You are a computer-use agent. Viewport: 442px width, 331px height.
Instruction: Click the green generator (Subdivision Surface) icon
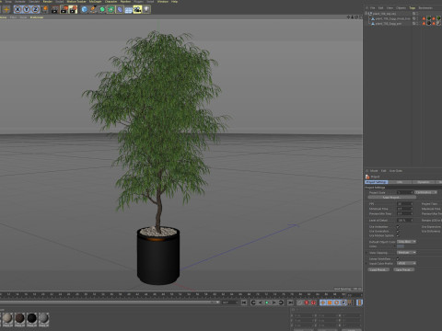(102, 9)
